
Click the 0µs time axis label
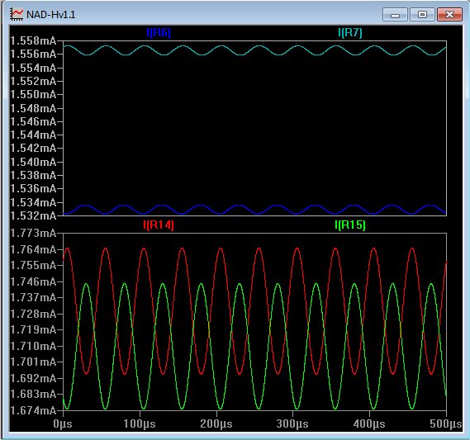pos(63,424)
